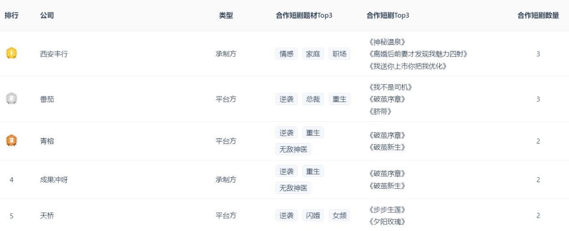Open short drama 《我不是司机》
569x231 pixels.
(x=390, y=88)
